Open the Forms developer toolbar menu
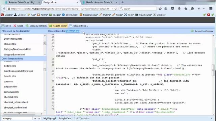The image size is (216, 121). click(43, 15)
